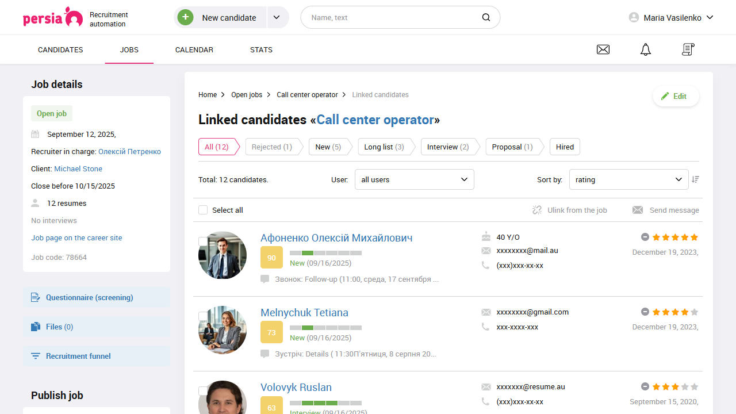The height and width of the screenshot is (414, 736).
Task: Expand the New candidate chevron menu
Action: [x=277, y=17]
